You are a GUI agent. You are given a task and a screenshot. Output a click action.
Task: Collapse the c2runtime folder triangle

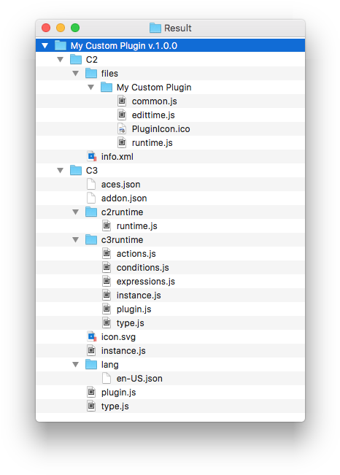75,212
